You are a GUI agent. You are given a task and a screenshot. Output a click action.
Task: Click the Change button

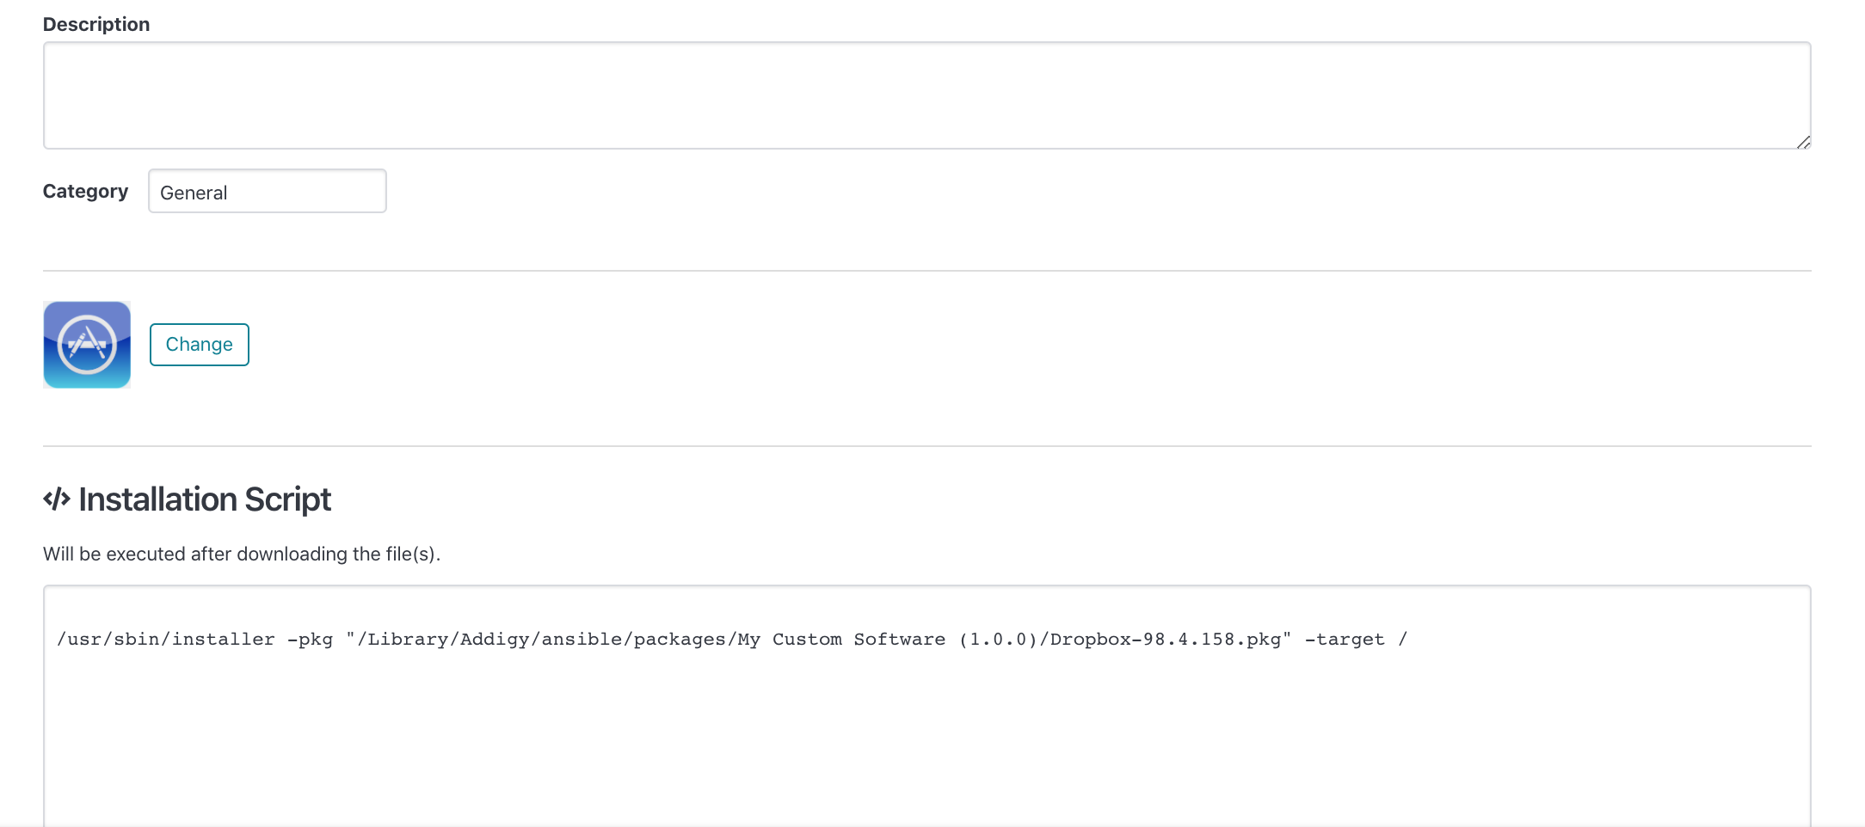[199, 344]
